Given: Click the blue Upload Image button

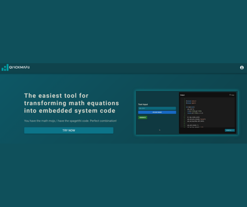Looking at the screenshot, I should click(157, 112).
